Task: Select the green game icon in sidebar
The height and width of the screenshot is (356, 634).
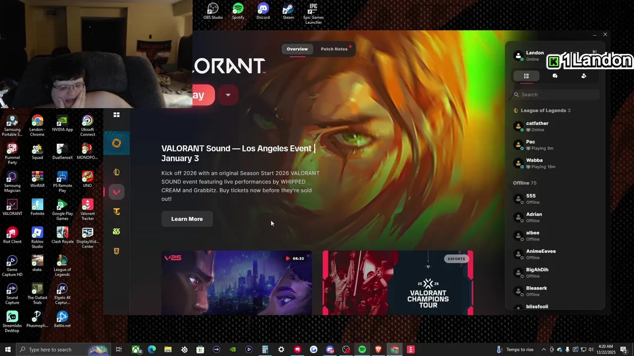Action: coord(116,231)
